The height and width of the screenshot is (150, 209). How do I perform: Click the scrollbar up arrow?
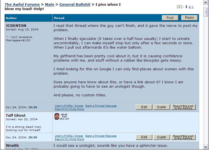[205, 2]
